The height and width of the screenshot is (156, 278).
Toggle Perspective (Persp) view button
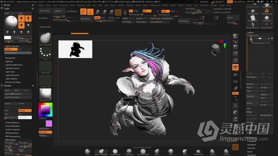click(x=235, y=67)
